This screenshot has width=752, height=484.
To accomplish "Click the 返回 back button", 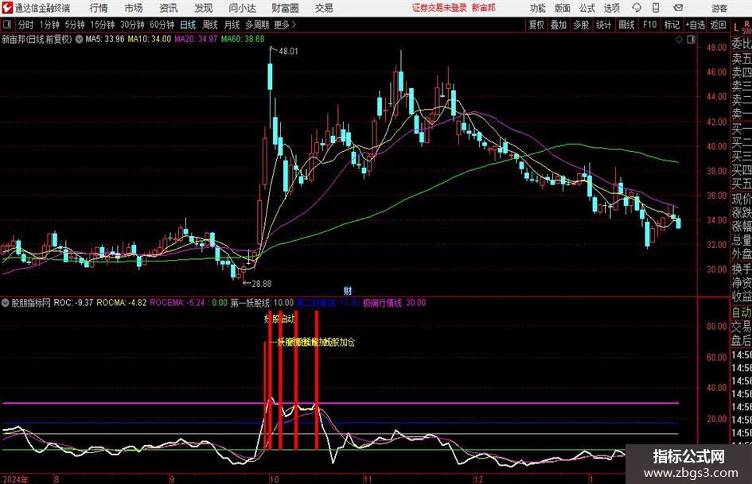I will pyautogui.click(x=718, y=25).
